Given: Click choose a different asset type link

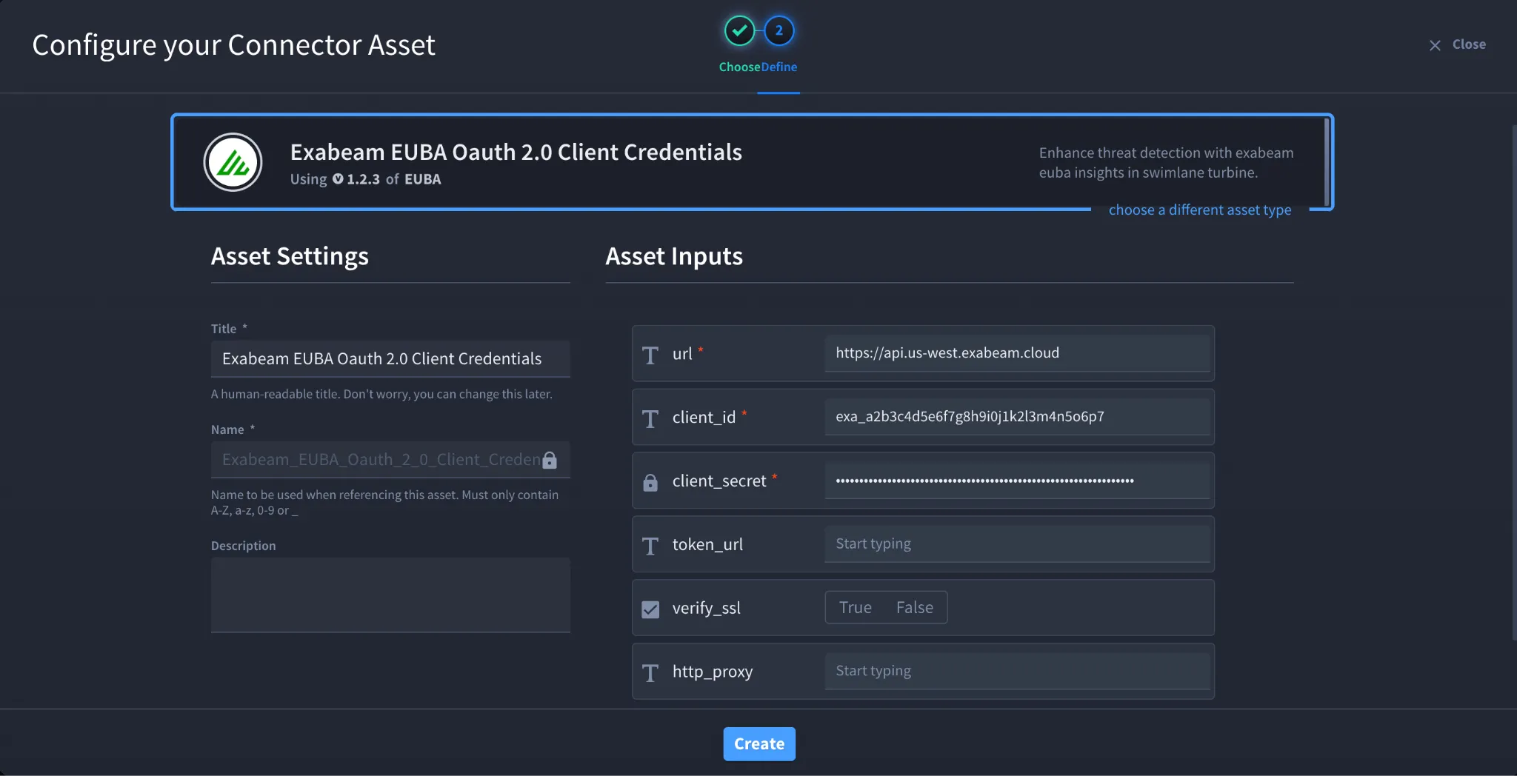Looking at the screenshot, I should 1200,210.
